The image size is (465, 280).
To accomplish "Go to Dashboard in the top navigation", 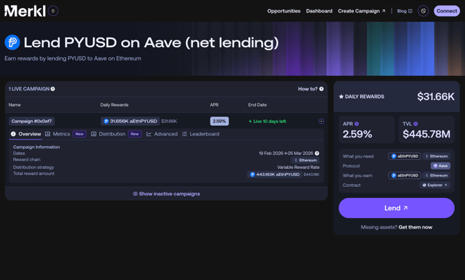I will (x=319, y=11).
